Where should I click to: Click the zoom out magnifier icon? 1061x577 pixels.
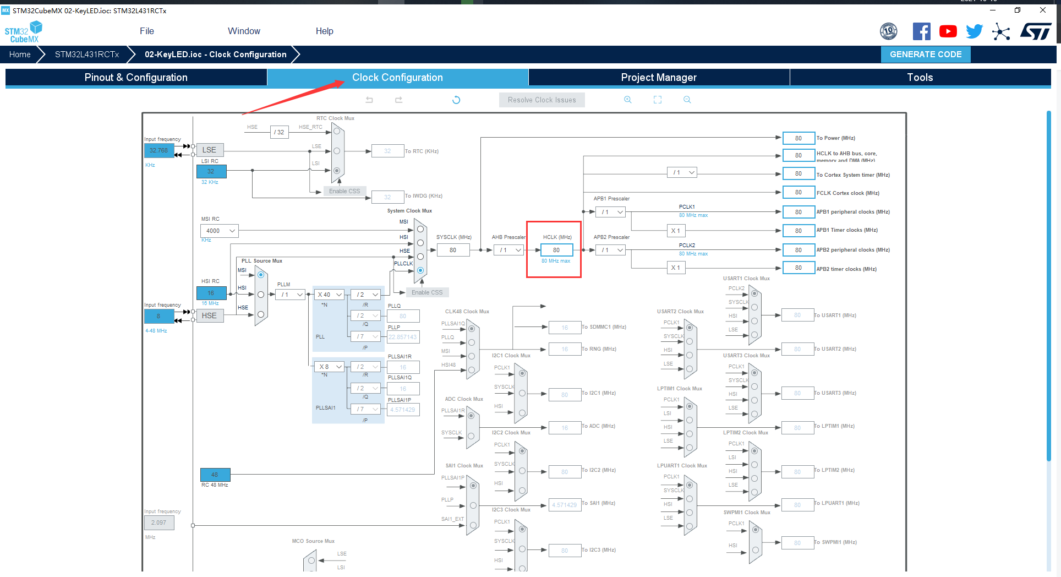(687, 100)
